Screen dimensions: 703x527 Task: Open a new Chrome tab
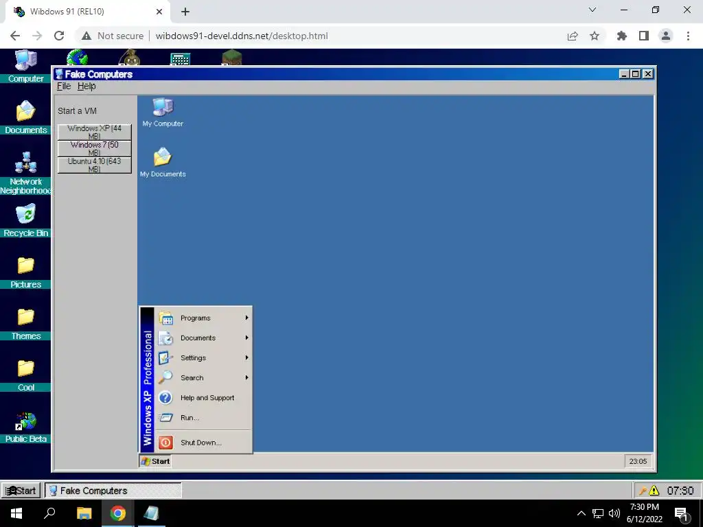click(x=185, y=12)
